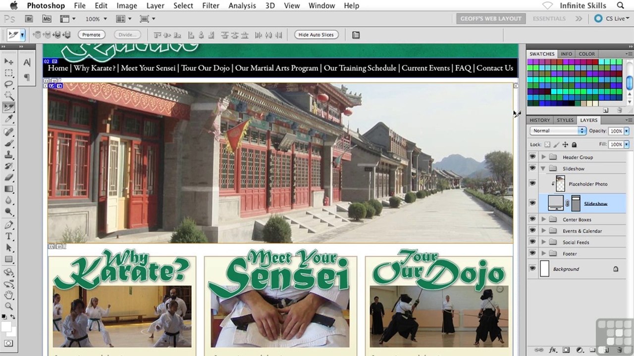
Task: Open the Image menu
Action: tap(127, 5)
